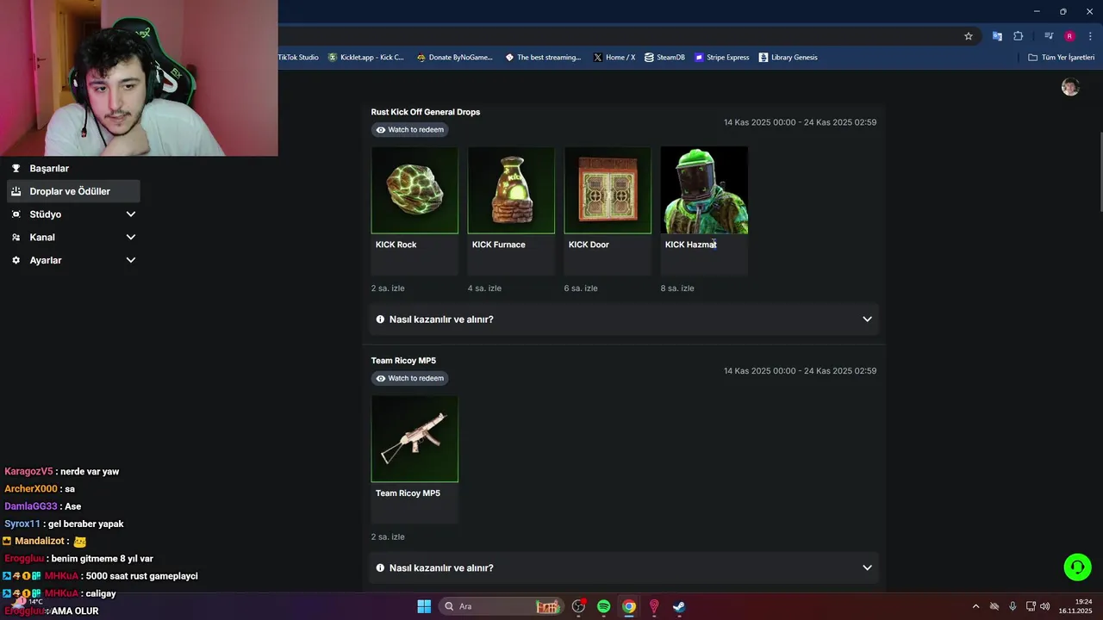Viewport: 1103px width, 620px height.
Task: Expand the Ayarlar menu chevron
Action: point(131,260)
